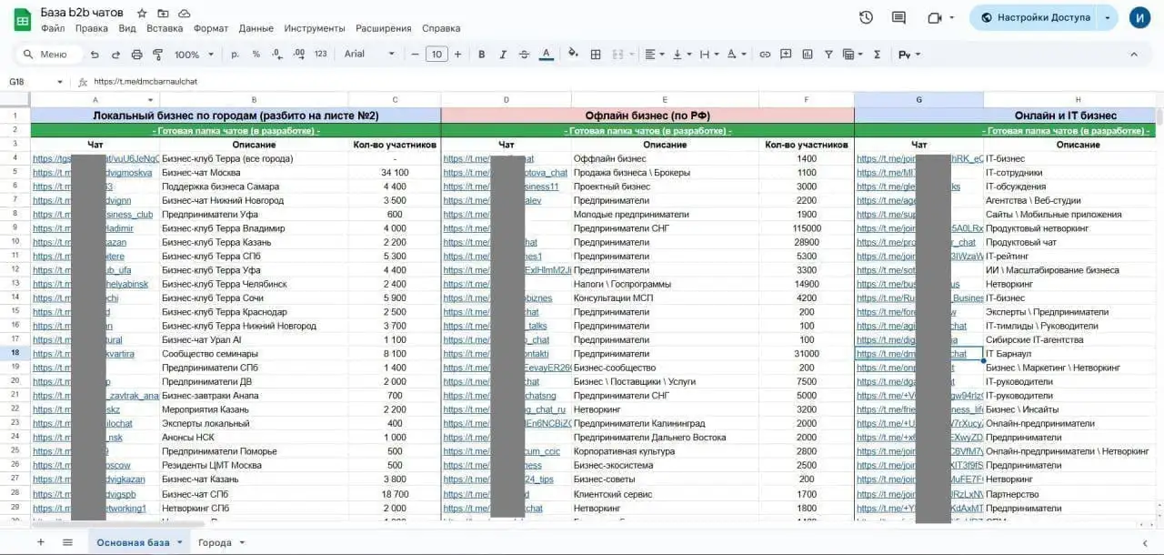Open the 123 number formats menu

320,55
